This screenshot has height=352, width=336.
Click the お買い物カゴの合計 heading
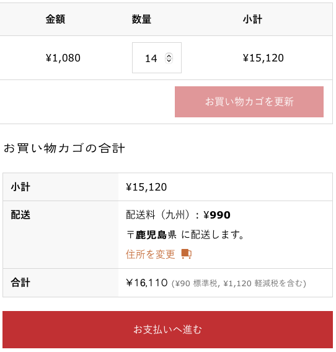coord(64,148)
